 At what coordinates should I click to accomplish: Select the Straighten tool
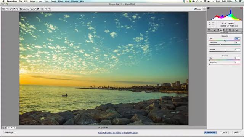24,9
